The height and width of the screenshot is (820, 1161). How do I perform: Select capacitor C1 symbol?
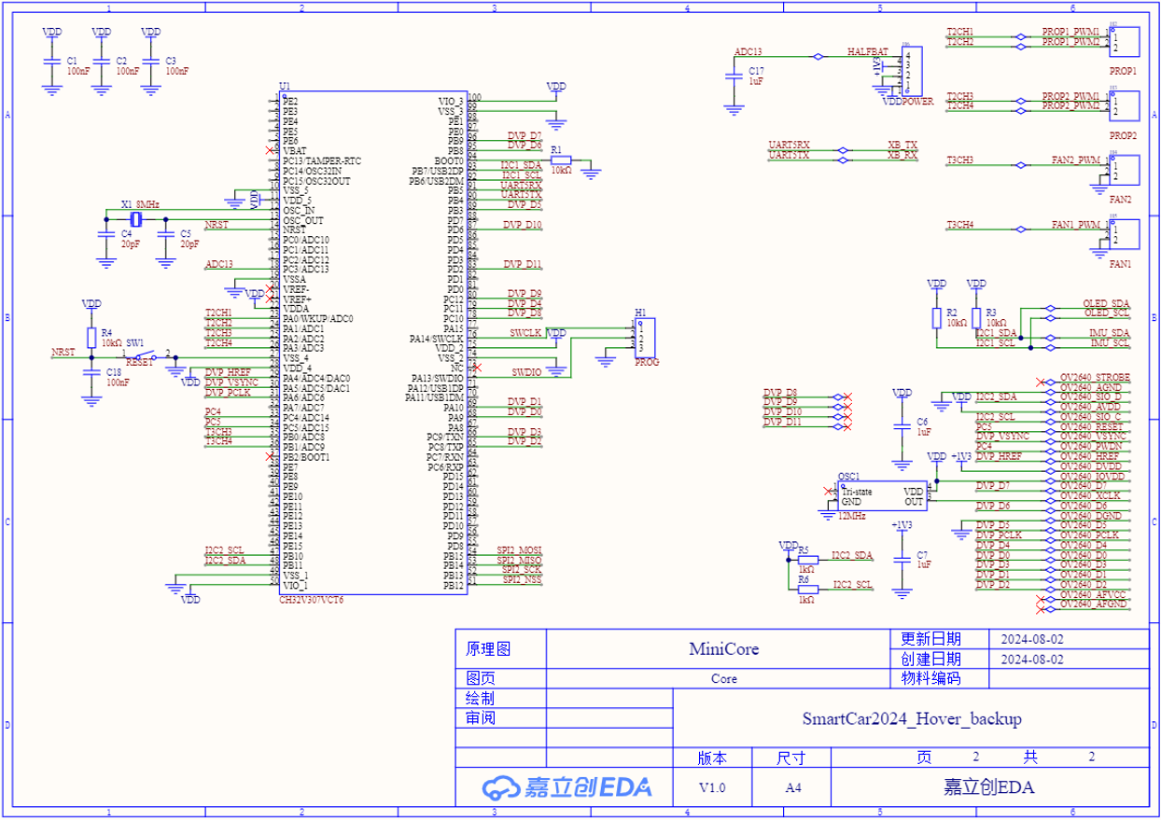52,63
